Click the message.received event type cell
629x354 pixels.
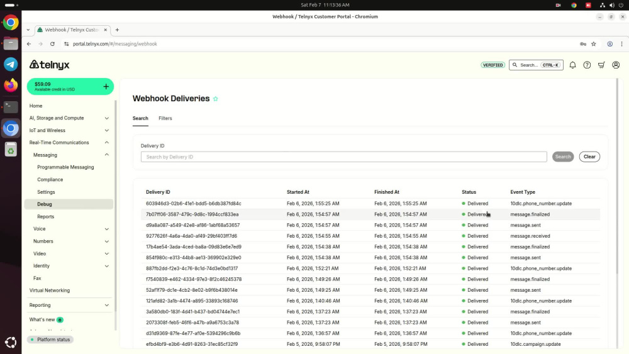click(x=530, y=236)
